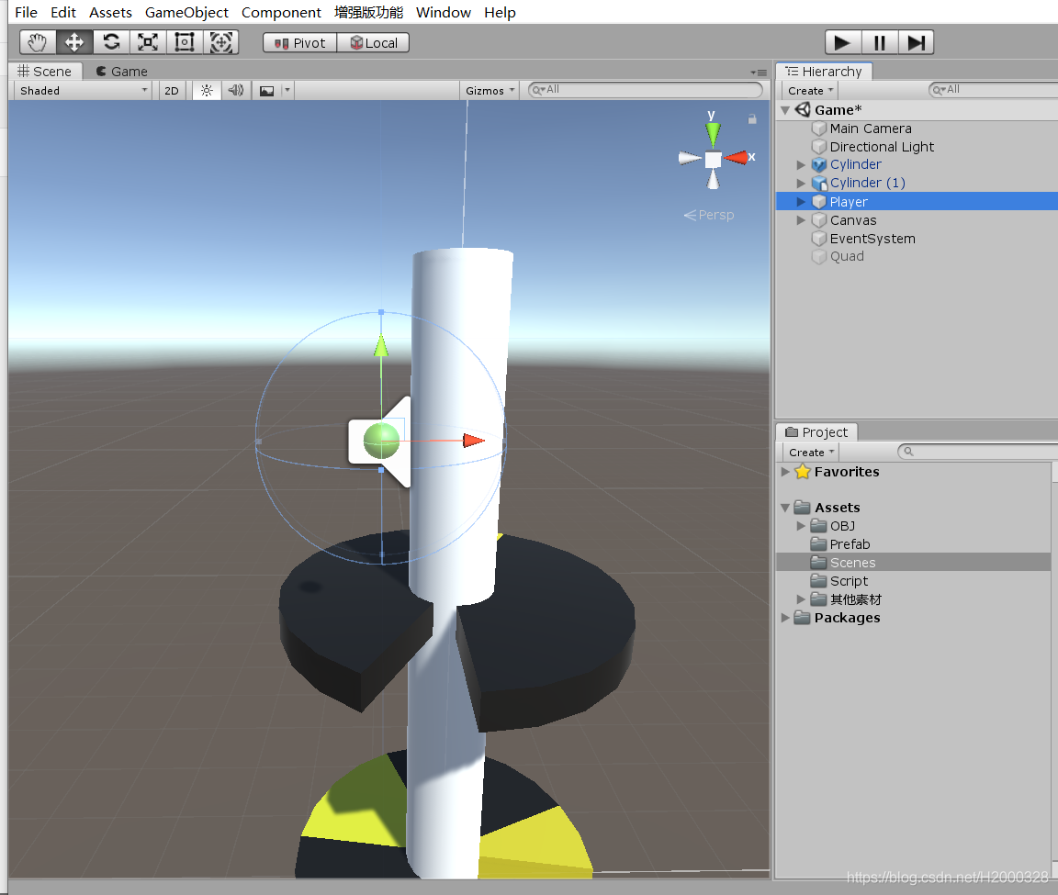Select the Hand tool
This screenshot has height=895, width=1058.
pos(38,42)
